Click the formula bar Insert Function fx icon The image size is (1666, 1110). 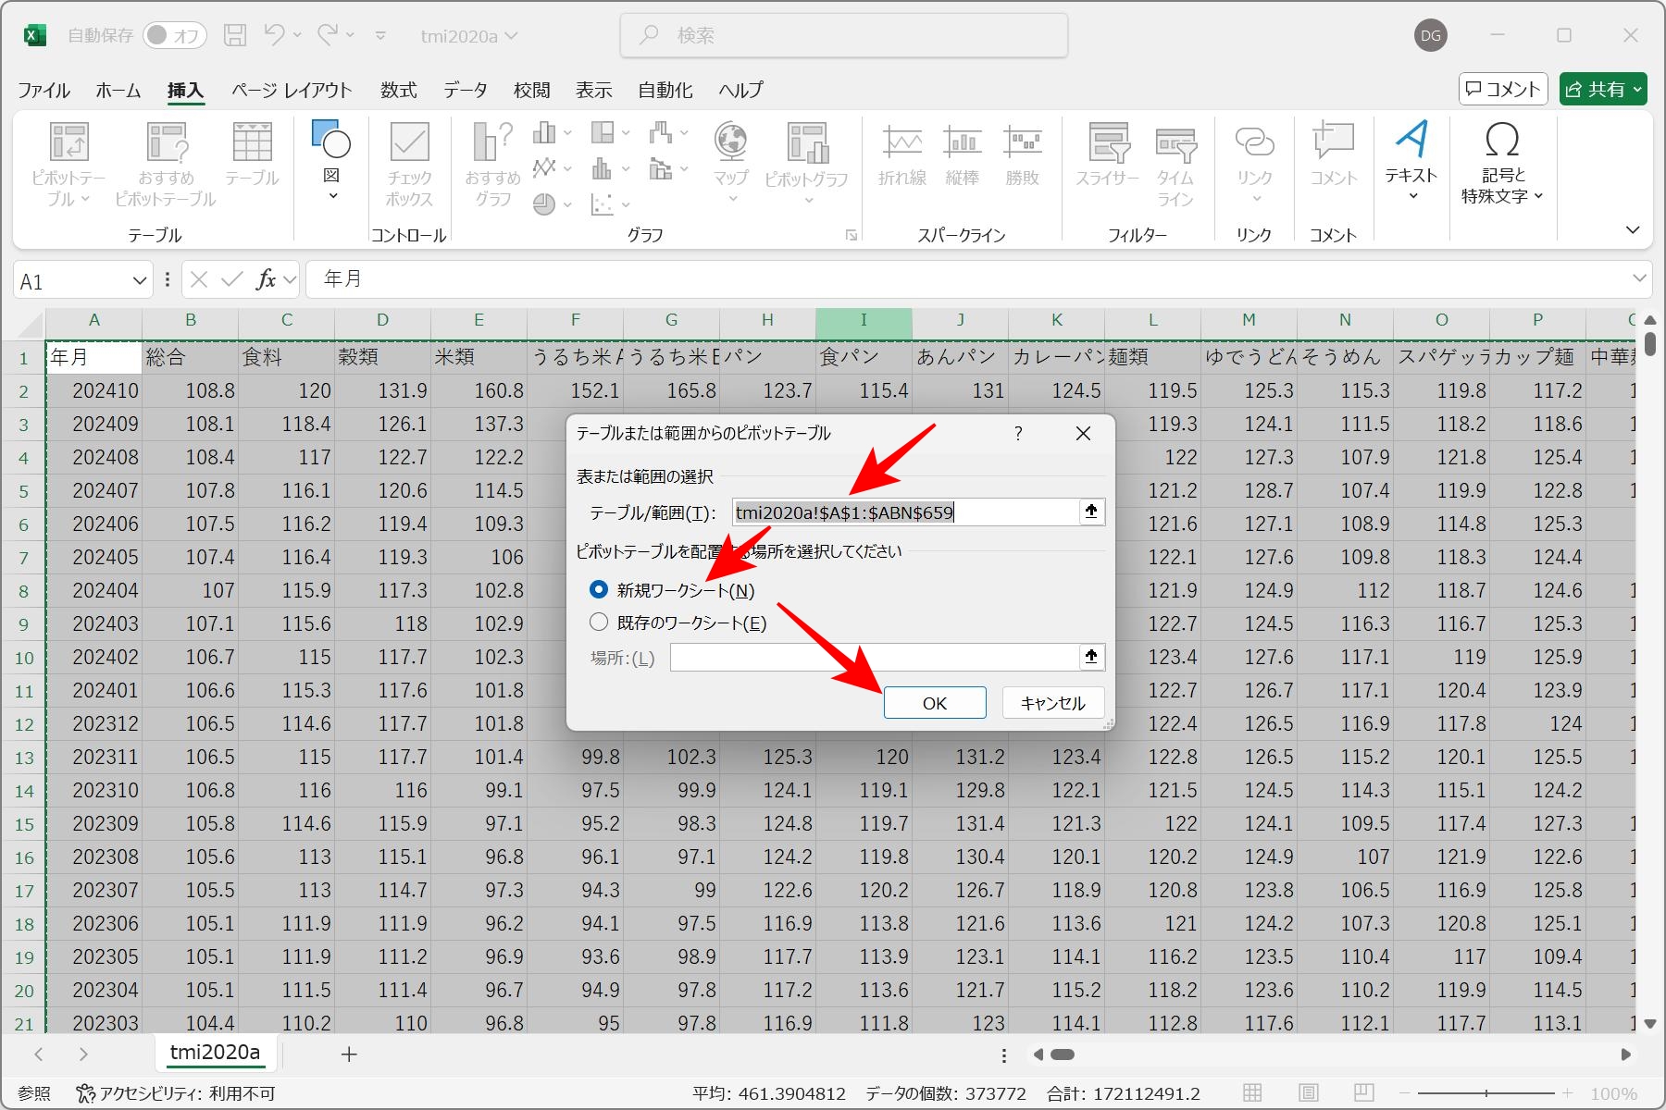tap(267, 279)
